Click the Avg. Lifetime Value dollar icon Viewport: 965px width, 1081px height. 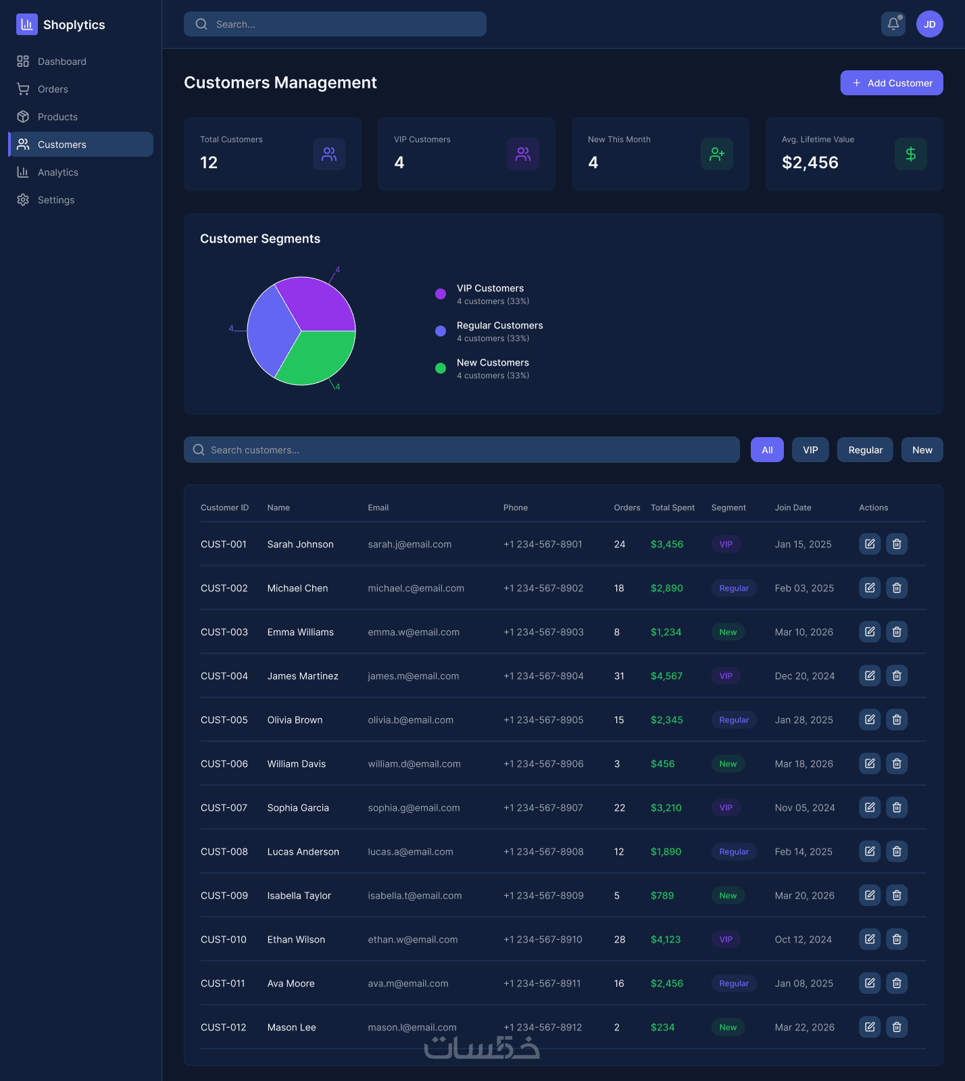(x=911, y=154)
